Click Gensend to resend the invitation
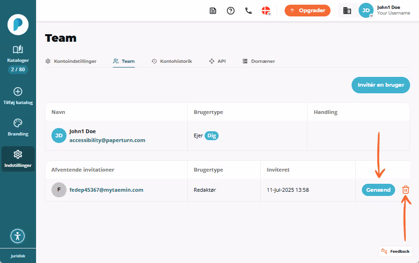Screen dimensions: 419x263 coord(378,190)
